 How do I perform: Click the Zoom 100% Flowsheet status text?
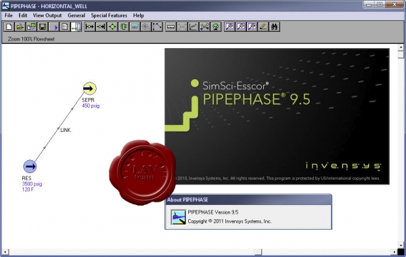coord(31,39)
